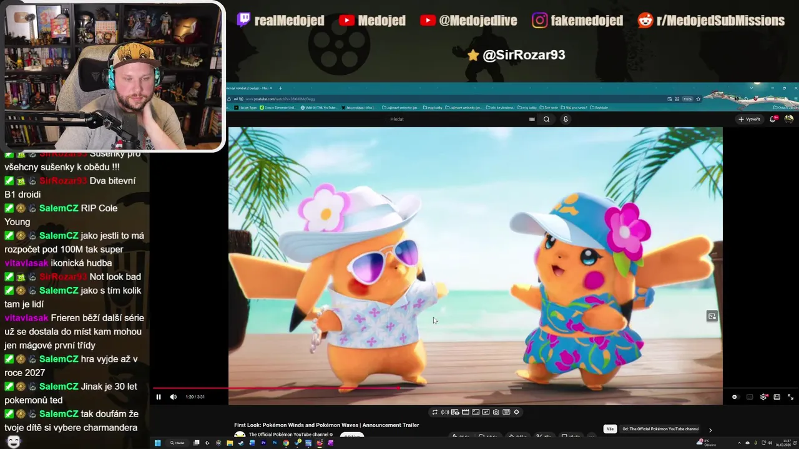Click the streamer webcam thumbnail
The height and width of the screenshot is (449, 799).
(113, 76)
